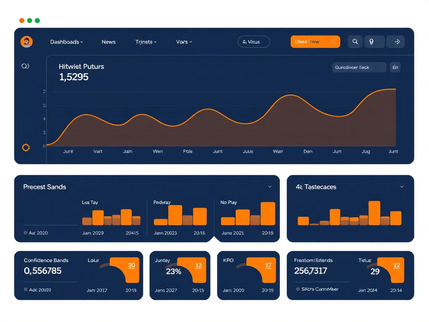This screenshot has height=322, width=429.
Task: Click the user avatar icon
Action: click(x=27, y=42)
